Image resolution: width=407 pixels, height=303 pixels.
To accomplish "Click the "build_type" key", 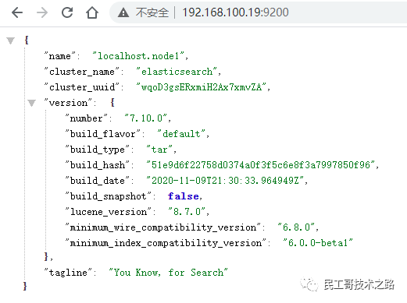I will (x=97, y=150).
